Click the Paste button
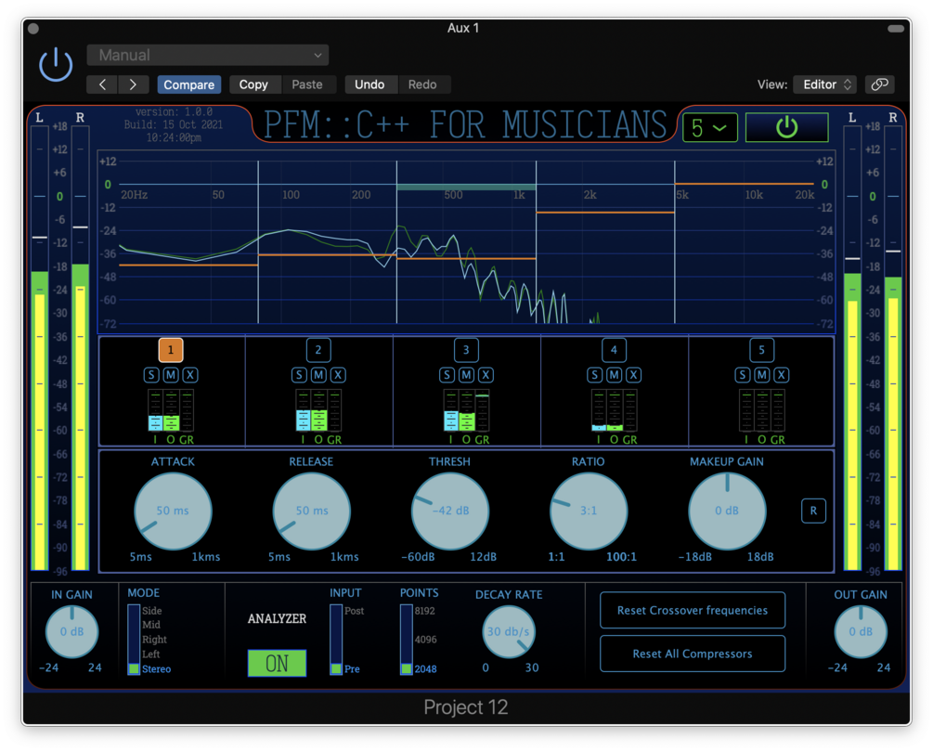Image resolution: width=933 pixels, height=751 pixels. click(x=307, y=84)
